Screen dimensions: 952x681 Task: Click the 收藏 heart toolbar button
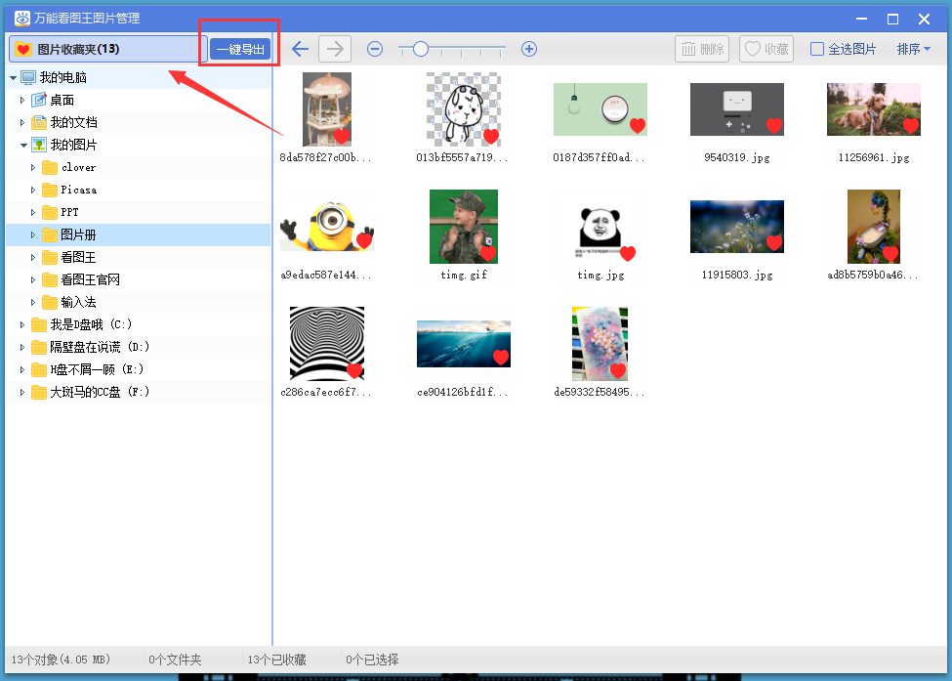click(766, 49)
